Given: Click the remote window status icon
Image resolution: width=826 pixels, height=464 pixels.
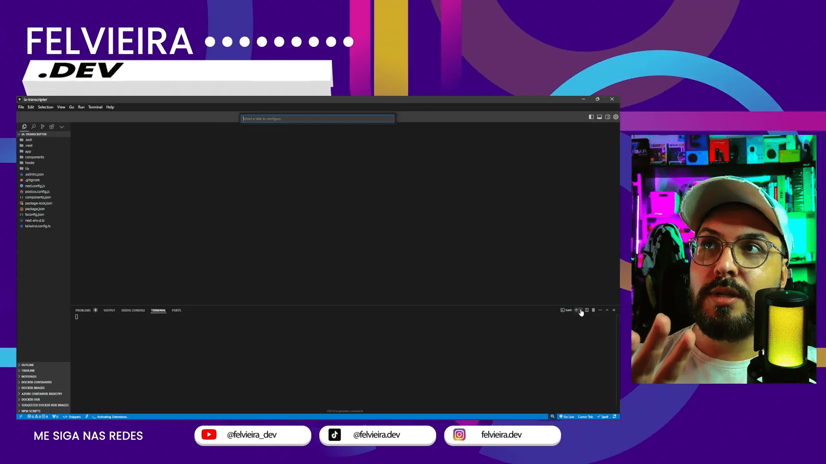Looking at the screenshot, I should 21,417.
